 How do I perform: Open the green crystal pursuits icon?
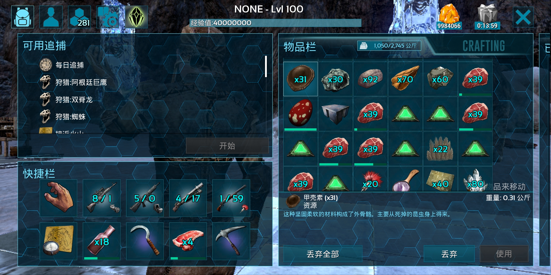(136, 17)
